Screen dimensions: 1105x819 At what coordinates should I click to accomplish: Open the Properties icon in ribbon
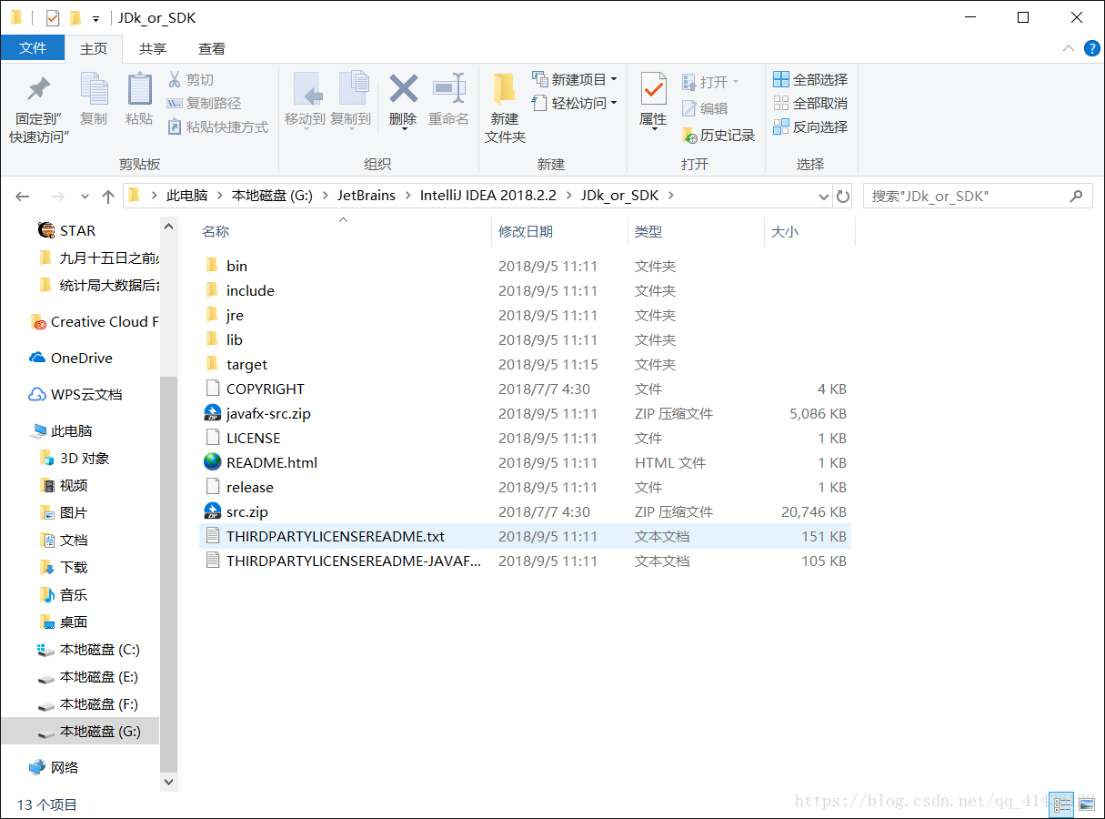tap(653, 90)
